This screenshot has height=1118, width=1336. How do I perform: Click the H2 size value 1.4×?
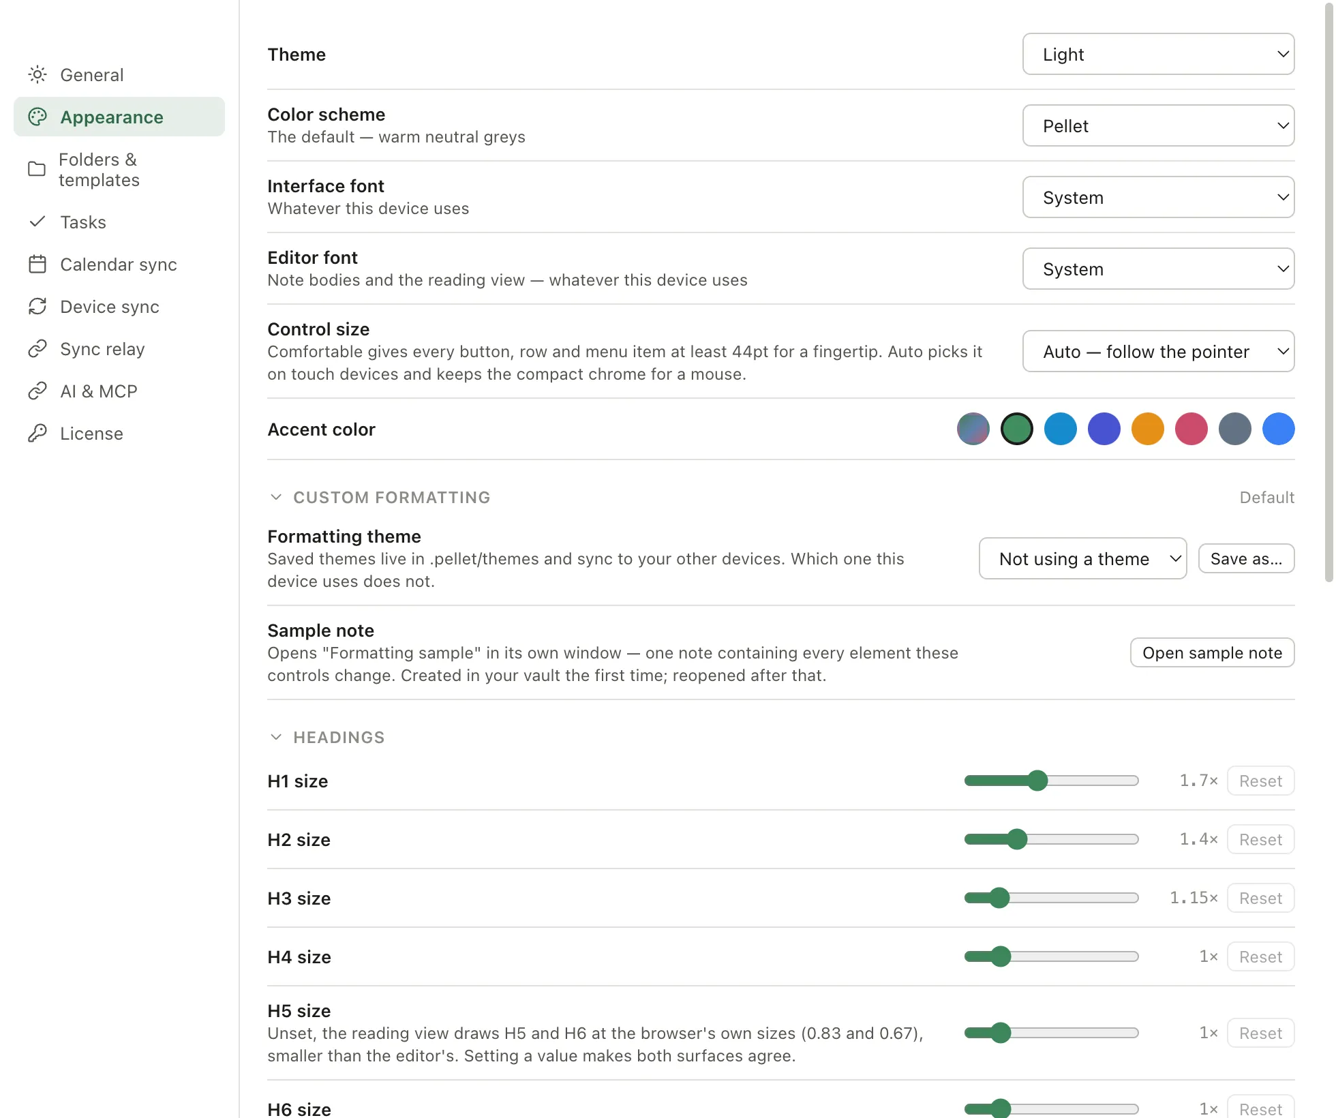1198,839
